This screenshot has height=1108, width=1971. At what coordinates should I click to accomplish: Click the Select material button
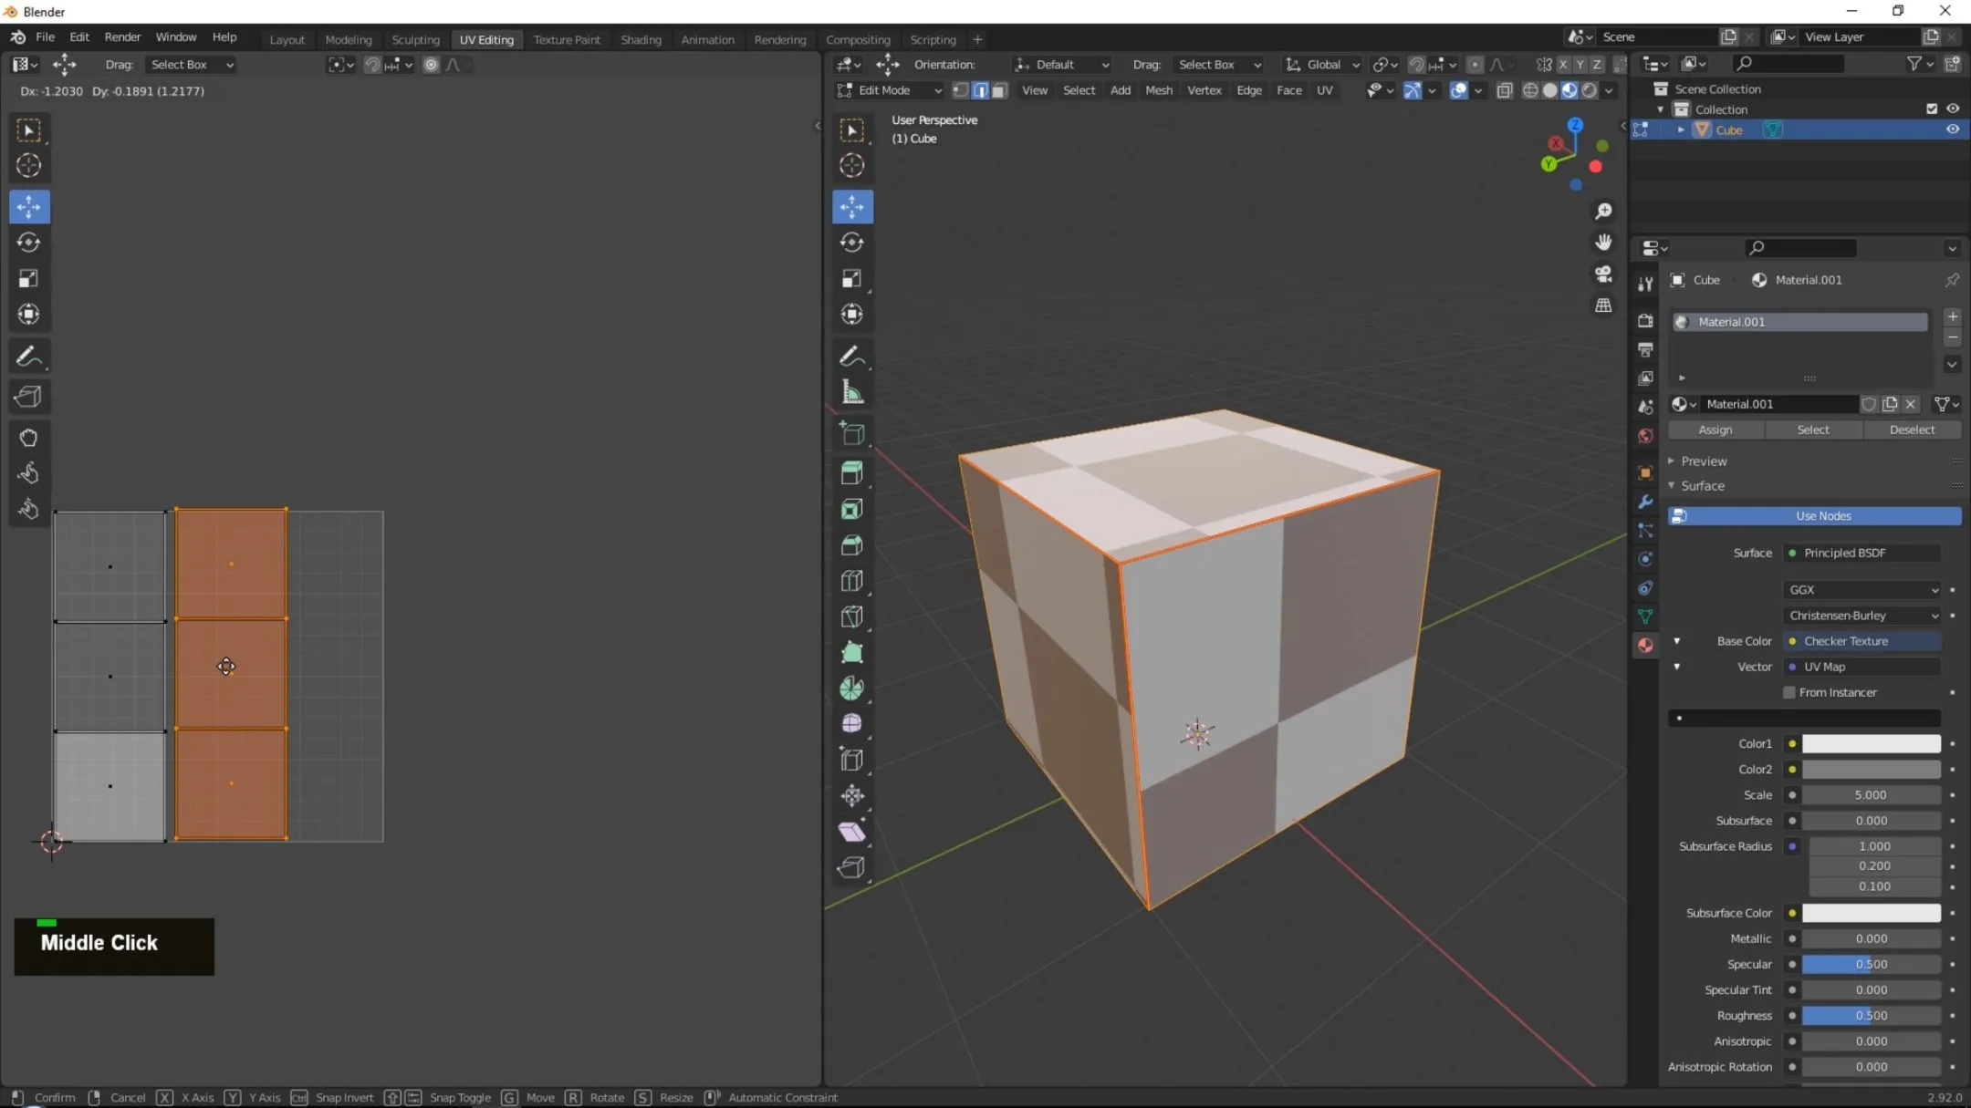[1812, 429]
